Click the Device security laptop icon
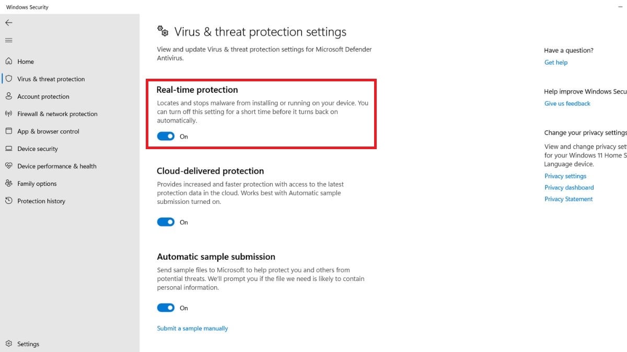This screenshot has width=627, height=352. 9,149
